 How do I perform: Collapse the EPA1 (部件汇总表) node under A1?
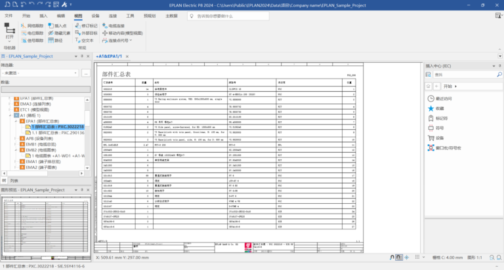coord(16,121)
